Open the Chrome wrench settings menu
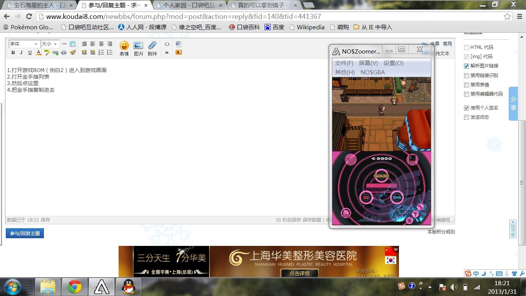Screen dimensions: 526x296 click(x=519, y=17)
